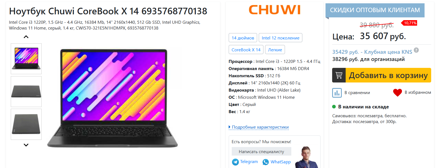The width and height of the screenshot is (440, 168).
Task: Click the WhatsApp icon
Action: pyautogui.click(x=266, y=162)
